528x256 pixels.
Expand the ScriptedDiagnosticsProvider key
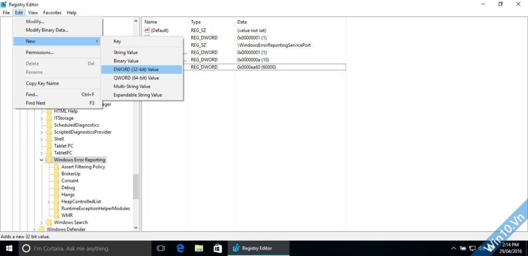(x=41, y=132)
